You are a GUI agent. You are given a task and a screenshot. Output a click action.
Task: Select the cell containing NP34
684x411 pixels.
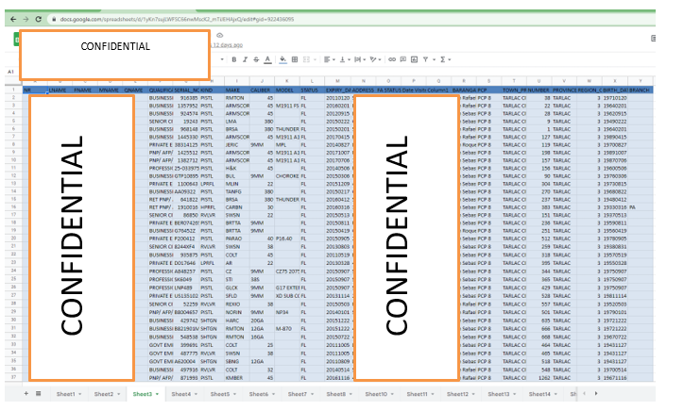(x=287, y=312)
